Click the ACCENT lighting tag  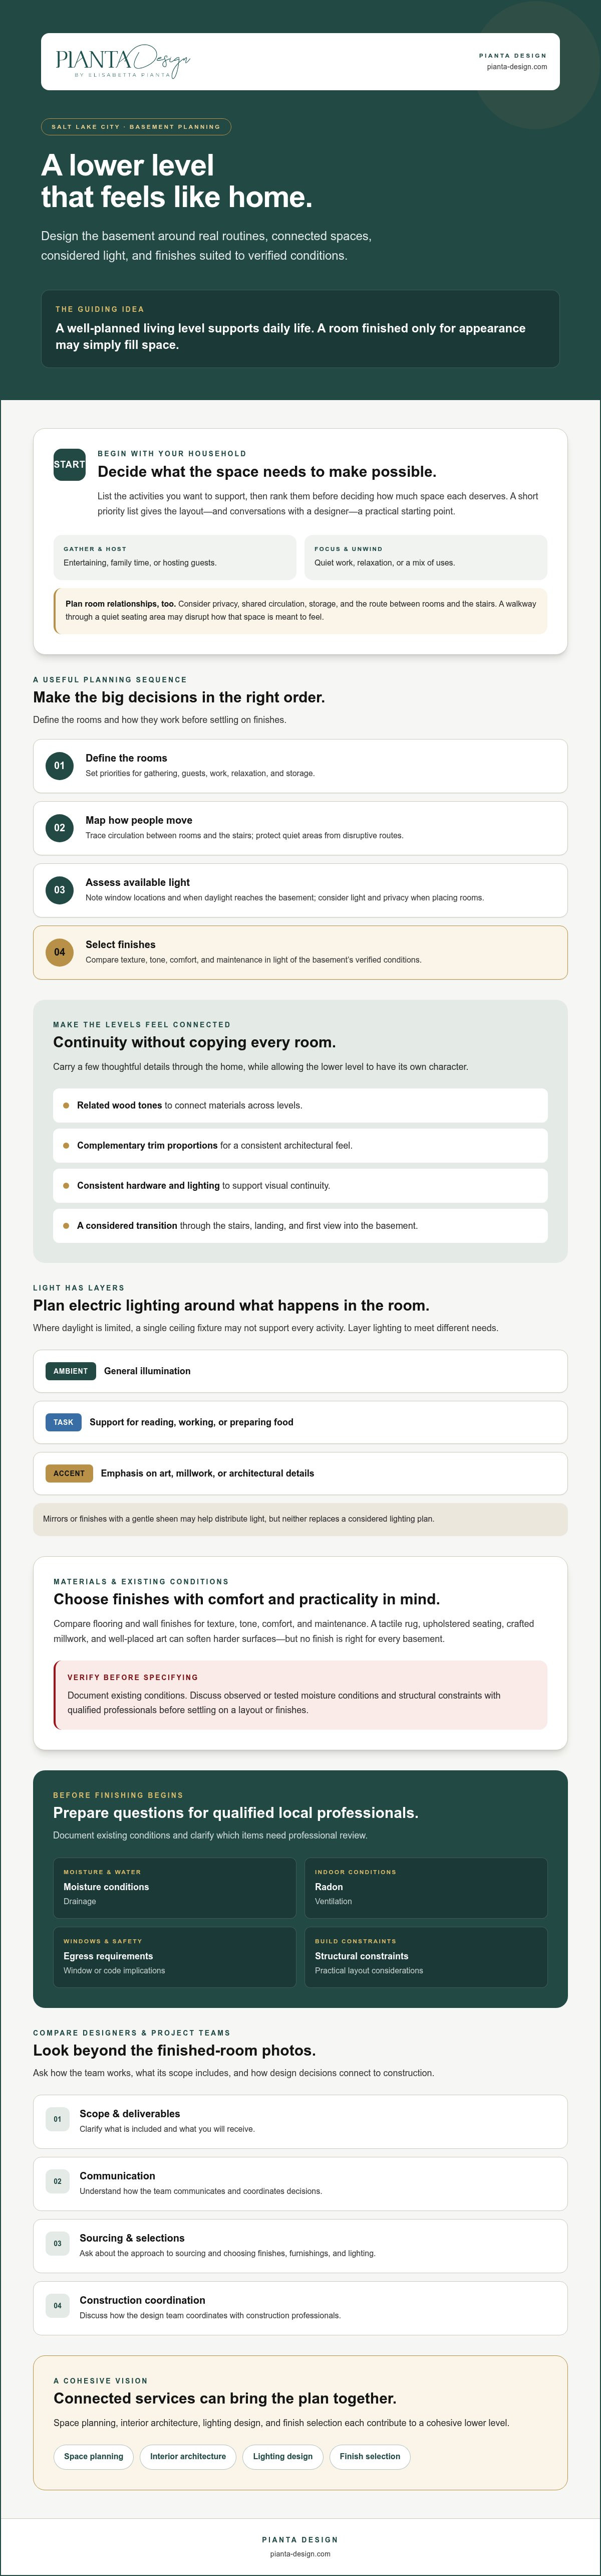(69, 1473)
